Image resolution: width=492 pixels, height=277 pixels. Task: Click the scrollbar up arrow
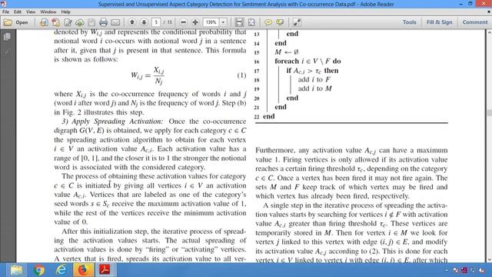[x=489, y=32]
